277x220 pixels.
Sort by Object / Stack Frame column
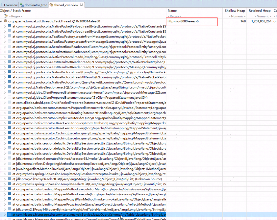15,11
